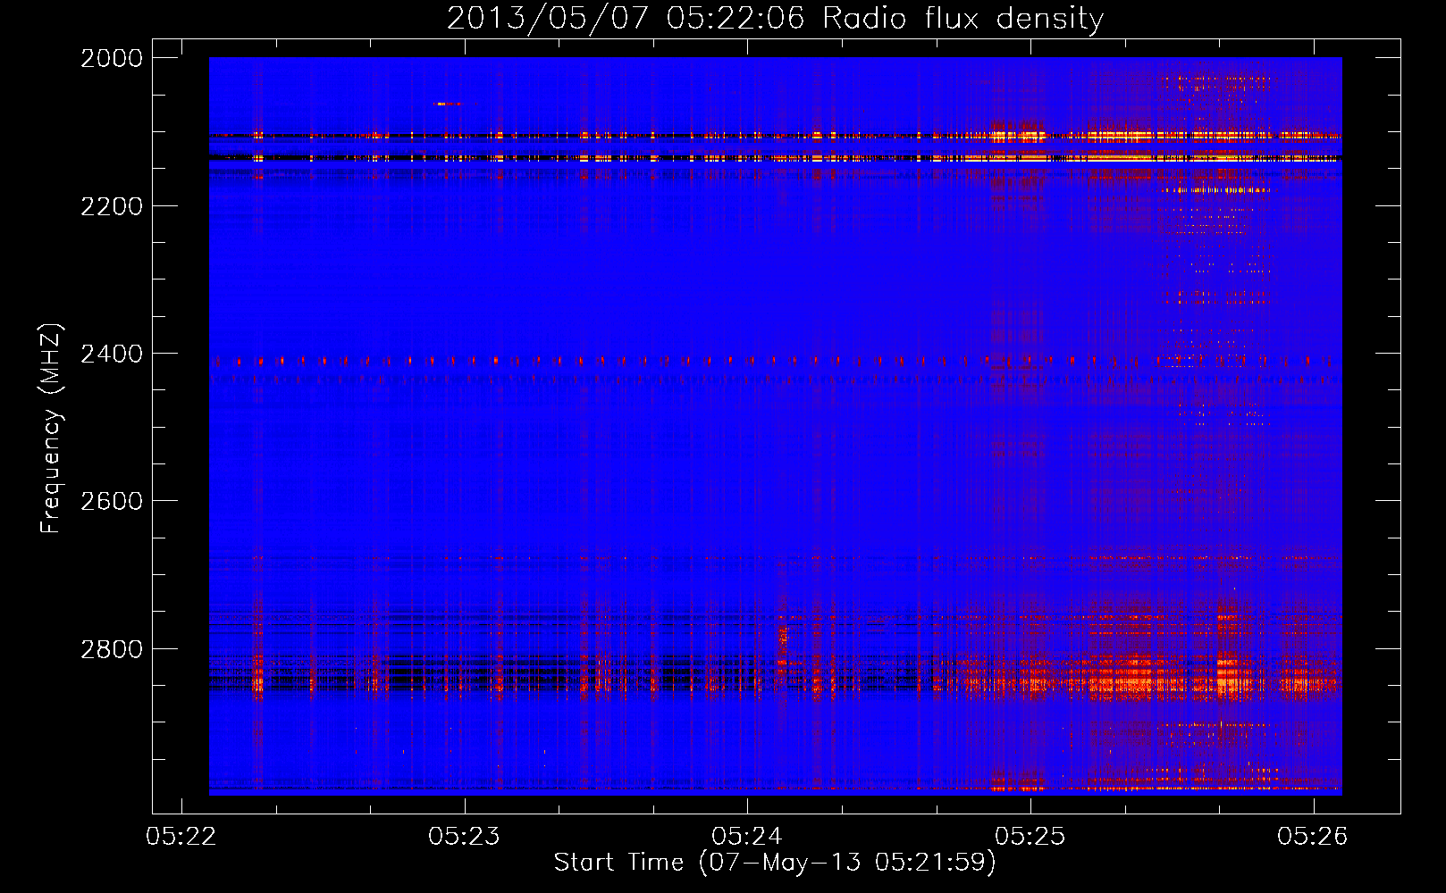Image resolution: width=1446 pixels, height=893 pixels.
Task: Select the 2200 frequency tick label
Action: [112, 206]
